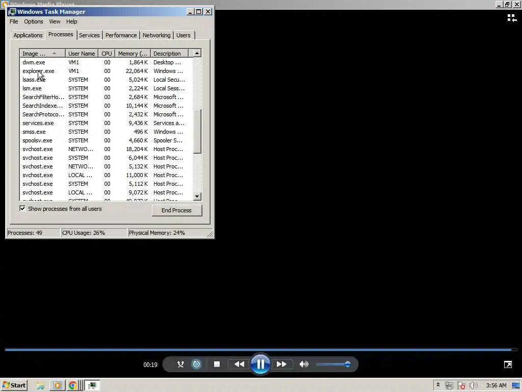This screenshot has width=522, height=392.
Task: Select svchost.exe using 18,204 K
Action: pos(106,149)
